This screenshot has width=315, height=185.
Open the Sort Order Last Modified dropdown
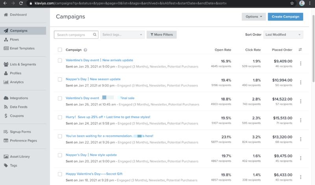283,35
